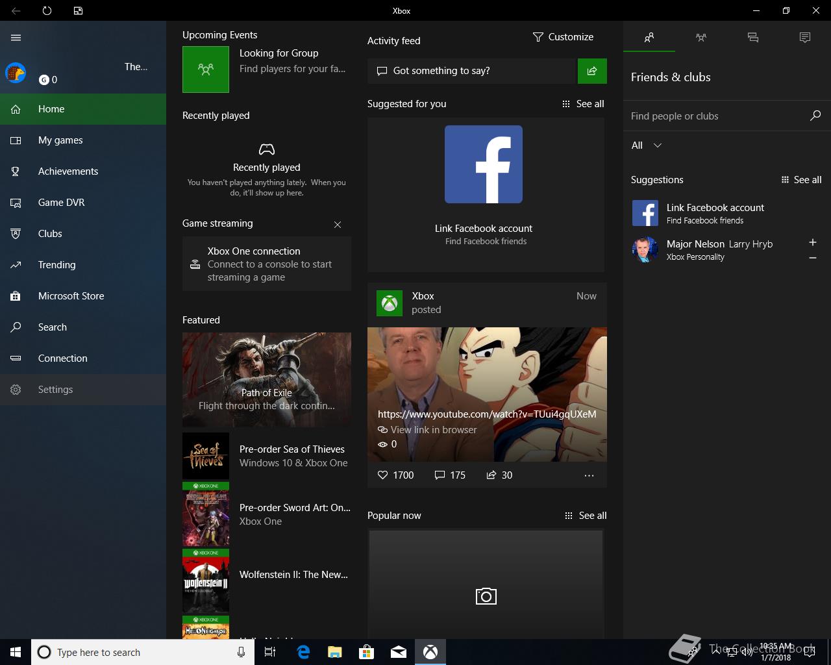Add Major Nelson with plus icon

click(x=813, y=242)
